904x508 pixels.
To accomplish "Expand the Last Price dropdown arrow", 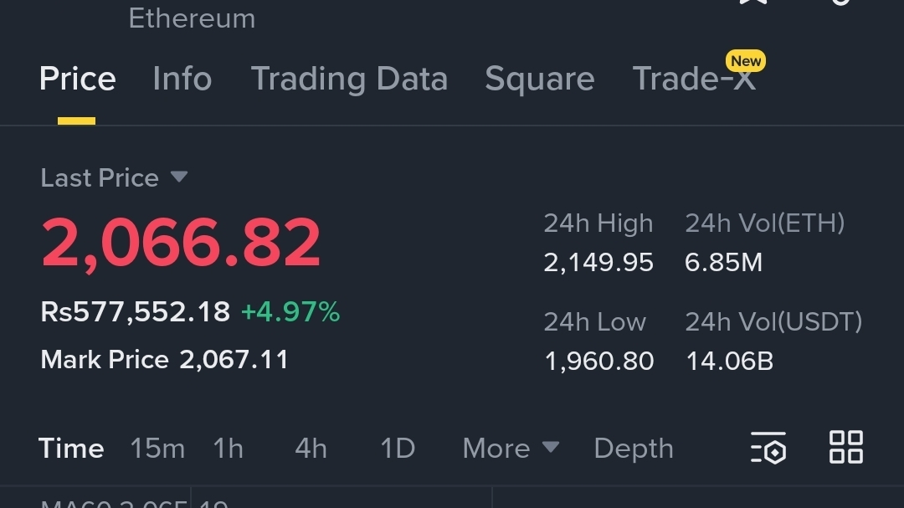I will click(178, 177).
